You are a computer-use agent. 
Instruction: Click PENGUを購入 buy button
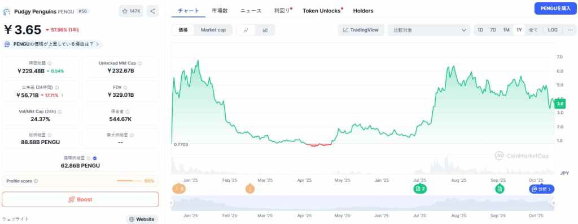[555, 8]
